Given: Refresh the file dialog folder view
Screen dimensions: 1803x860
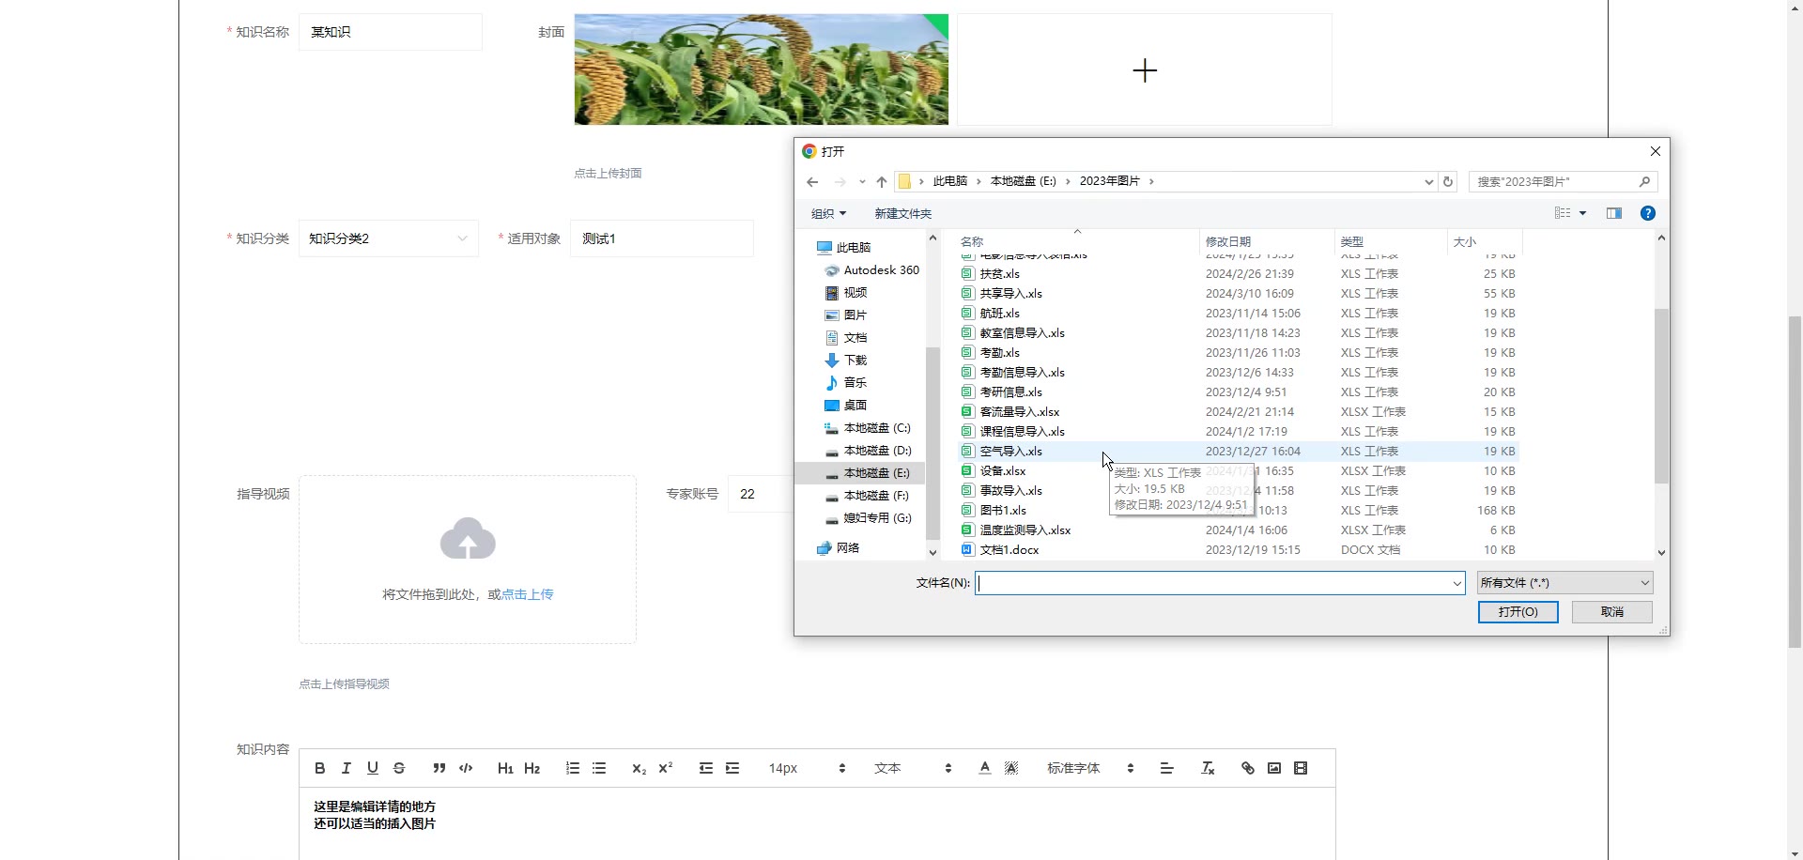Looking at the screenshot, I should click(1448, 182).
